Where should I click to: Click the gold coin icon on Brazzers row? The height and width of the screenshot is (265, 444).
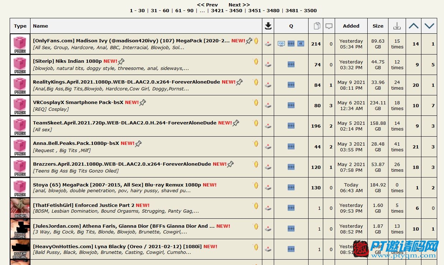click(256, 165)
